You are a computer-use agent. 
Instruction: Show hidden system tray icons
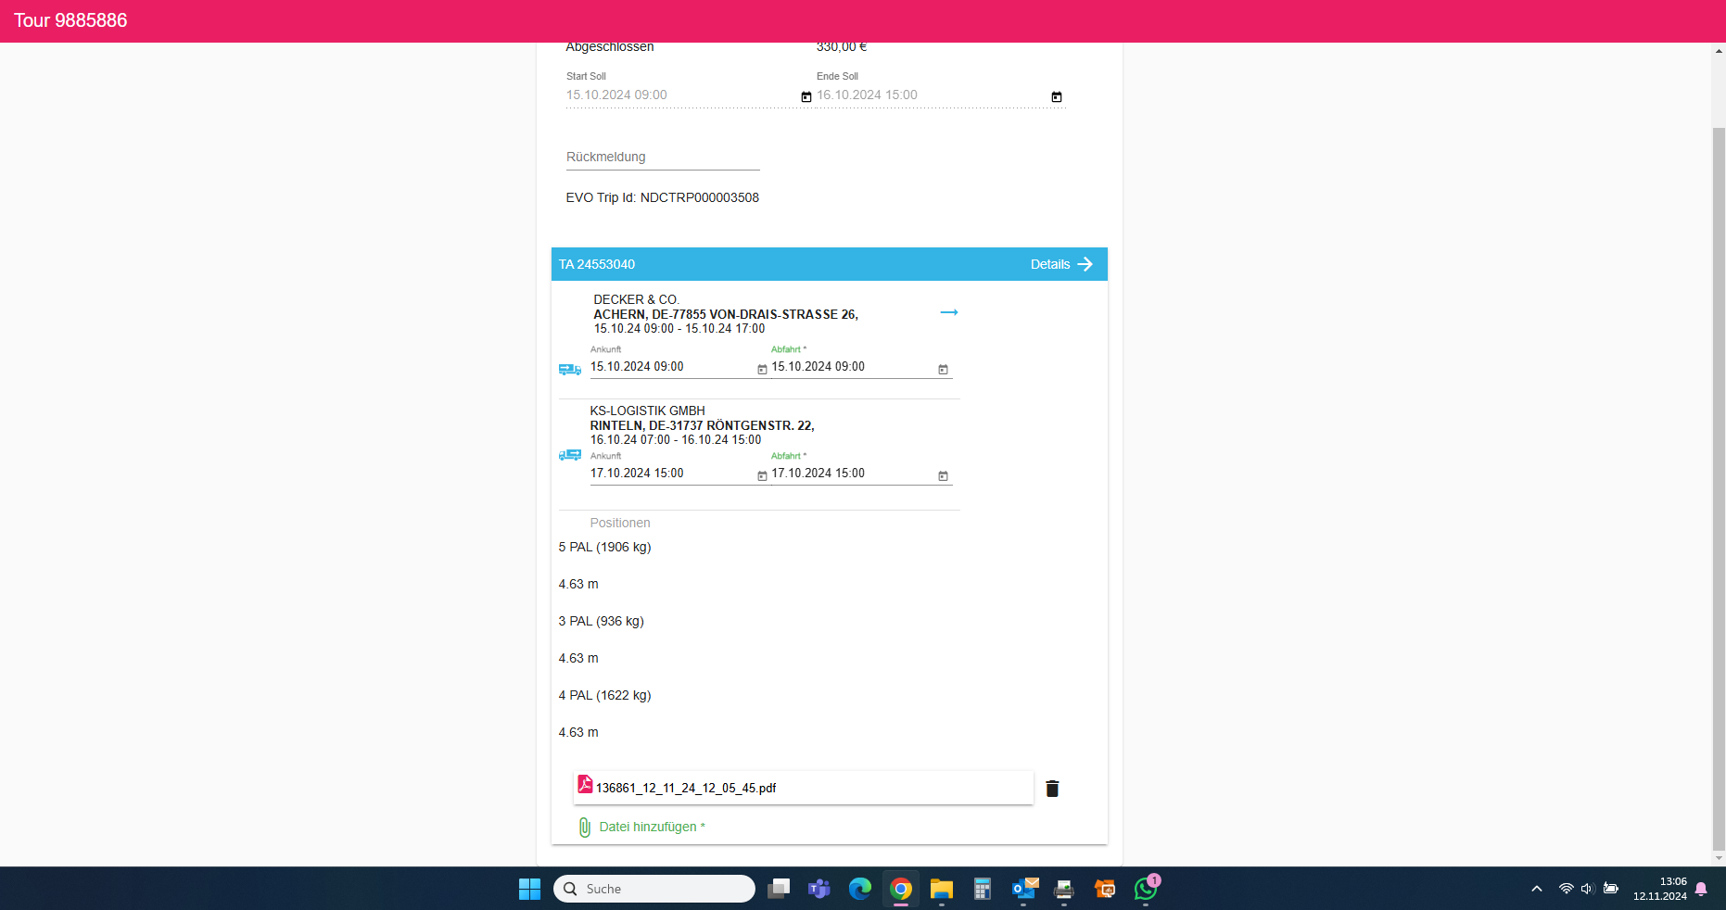click(x=1537, y=889)
